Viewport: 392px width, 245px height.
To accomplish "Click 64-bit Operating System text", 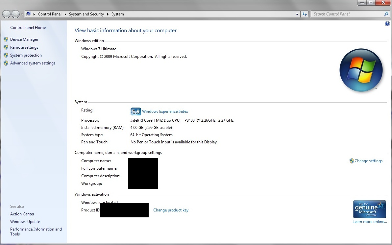I will (152, 135).
